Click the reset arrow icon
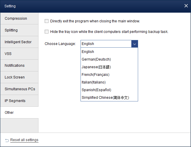The image size is (191, 147). point(7,140)
